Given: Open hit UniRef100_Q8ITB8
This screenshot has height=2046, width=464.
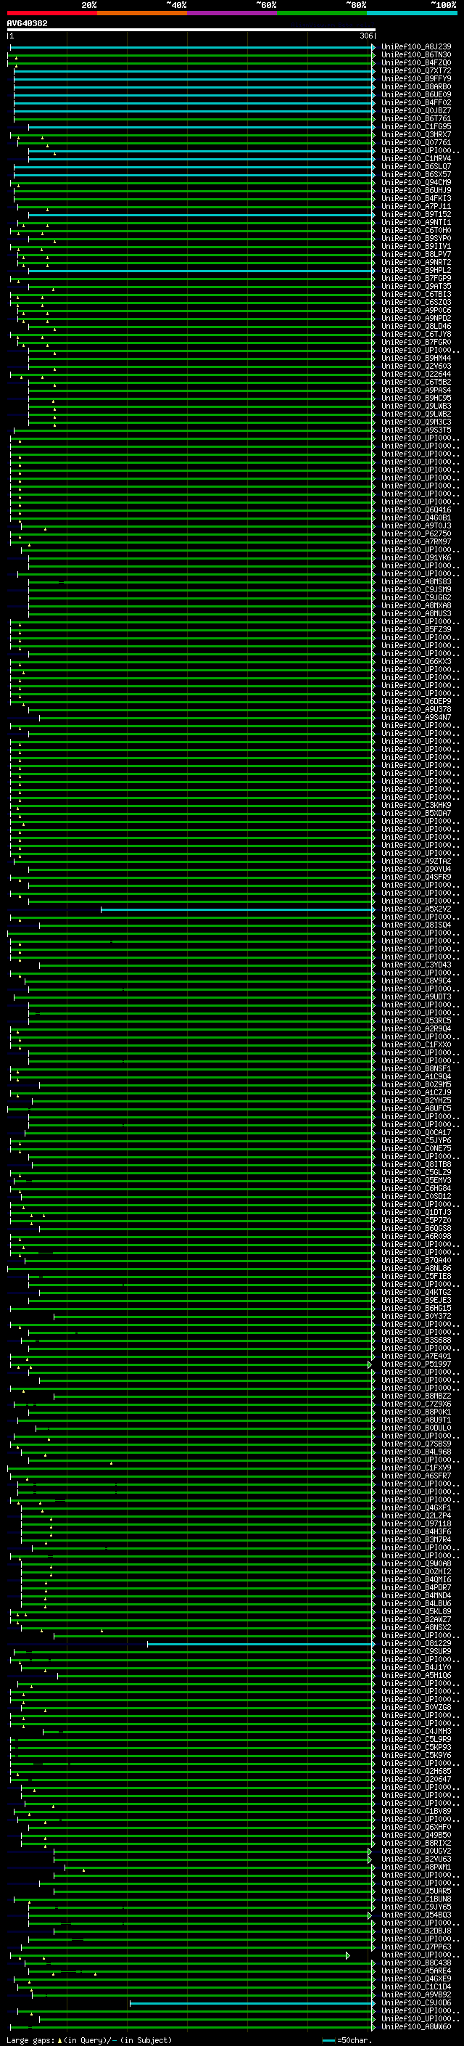Looking at the screenshot, I should (x=416, y=1164).
